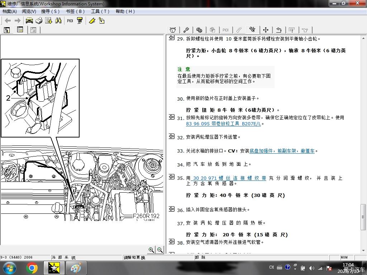Image resolution: width=367 pixels, height=275 pixels.
Task: Click the Back arrow toolbar icon
Action: pyautogui.click(x=8, y=21)
